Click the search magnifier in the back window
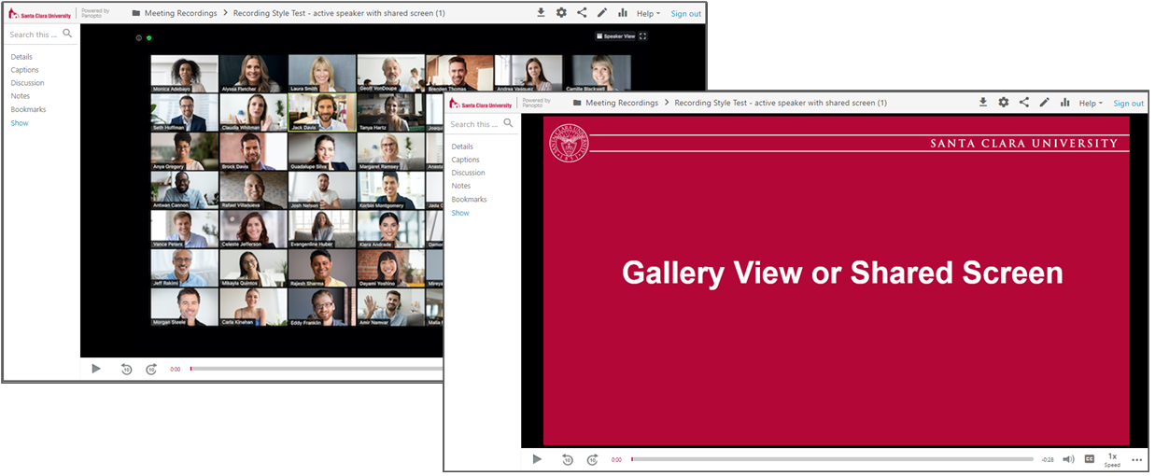Image resolution: width=1155 pixels, height=476 pixels. coord(67,34)
